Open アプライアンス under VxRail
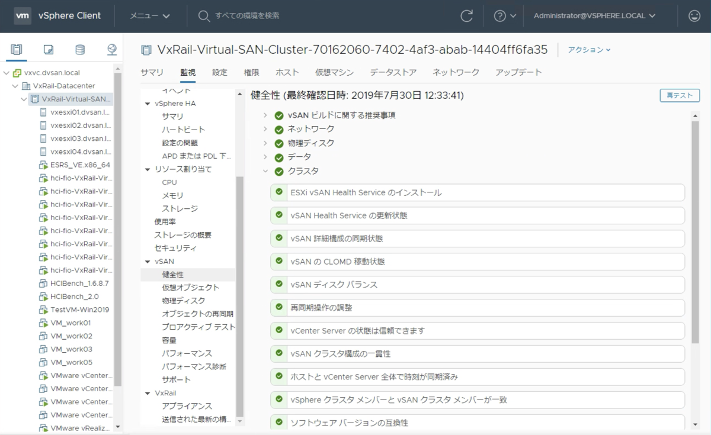This screenshot has width=711, height=435. point(187,406)
